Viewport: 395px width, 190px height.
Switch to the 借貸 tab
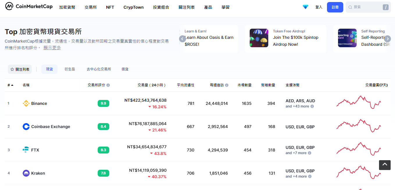125,69
